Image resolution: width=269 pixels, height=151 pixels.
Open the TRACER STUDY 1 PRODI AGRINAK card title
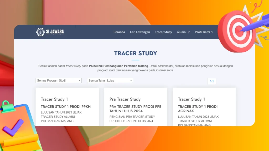coord(198,109)
